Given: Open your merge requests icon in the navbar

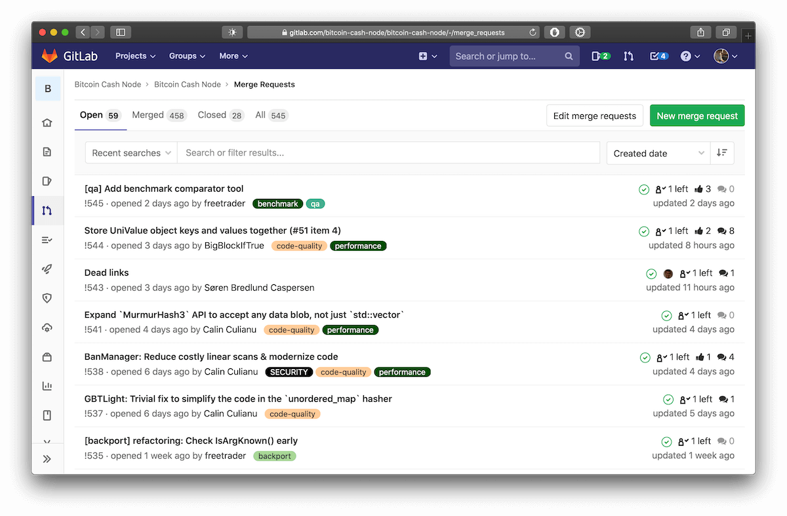Looking at the screenshot, I should pyautogui.click(x=628, y=56).
